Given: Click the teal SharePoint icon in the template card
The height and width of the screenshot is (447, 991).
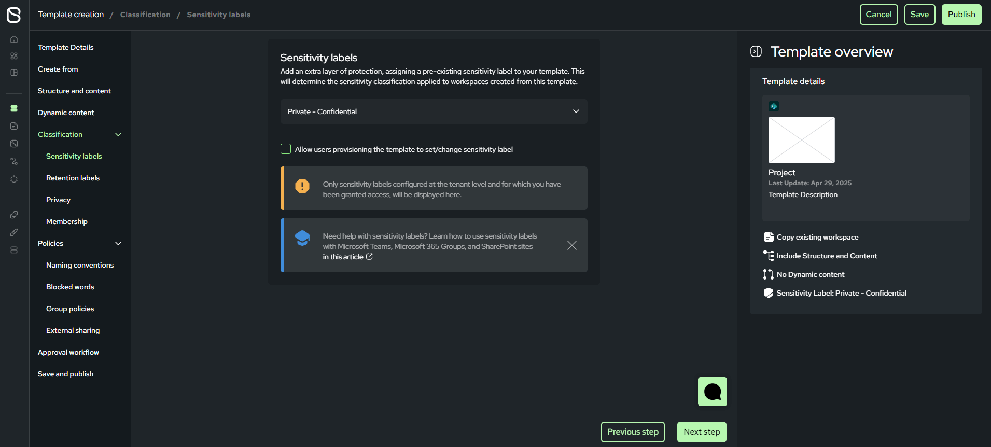Looking at the screenshot, I should [774, 106].
